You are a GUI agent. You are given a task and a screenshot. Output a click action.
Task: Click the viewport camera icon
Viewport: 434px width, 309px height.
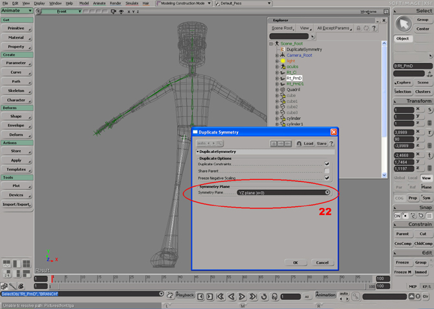tap(113, 12)
